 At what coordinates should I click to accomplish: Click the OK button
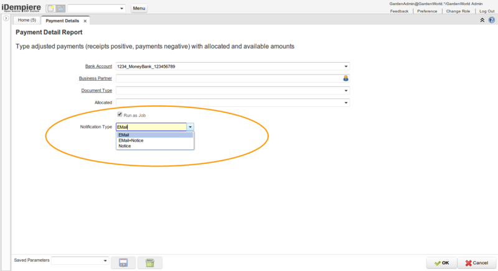click(x=442, y=263)
